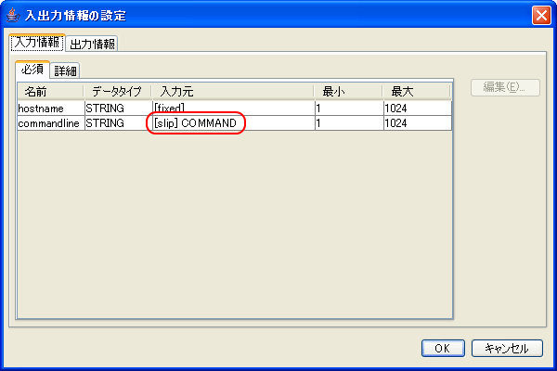Screen dimensions: 557x371
Task: Click the 最小 column header
Action: pos(348,92)
